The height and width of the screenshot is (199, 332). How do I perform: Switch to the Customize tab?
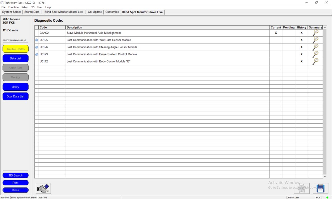(x=112, y=12)
